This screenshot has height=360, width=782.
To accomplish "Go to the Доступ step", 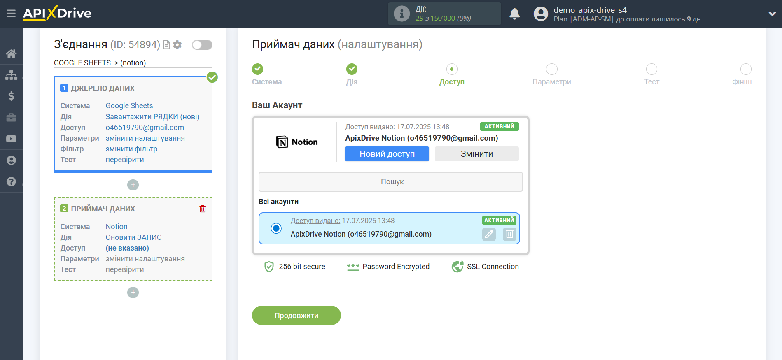I will click(x=452, y=69).
